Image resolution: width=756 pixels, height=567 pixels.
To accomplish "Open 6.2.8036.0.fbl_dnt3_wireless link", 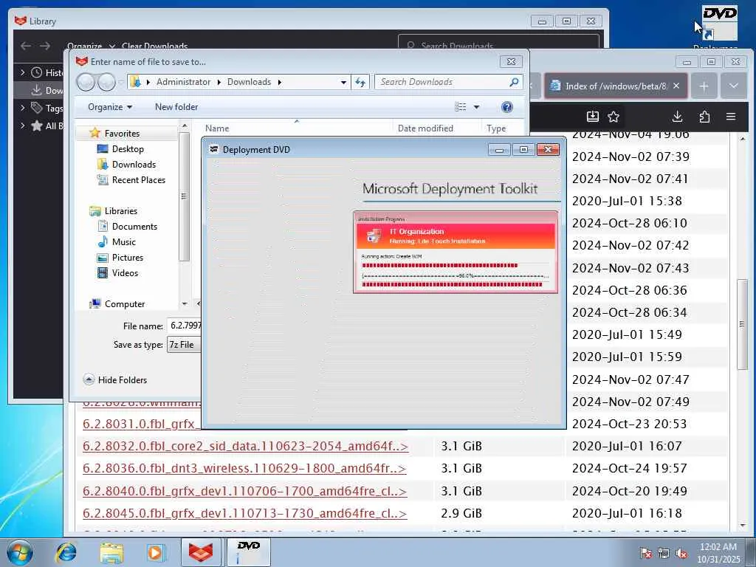I will tap(244, 468).
